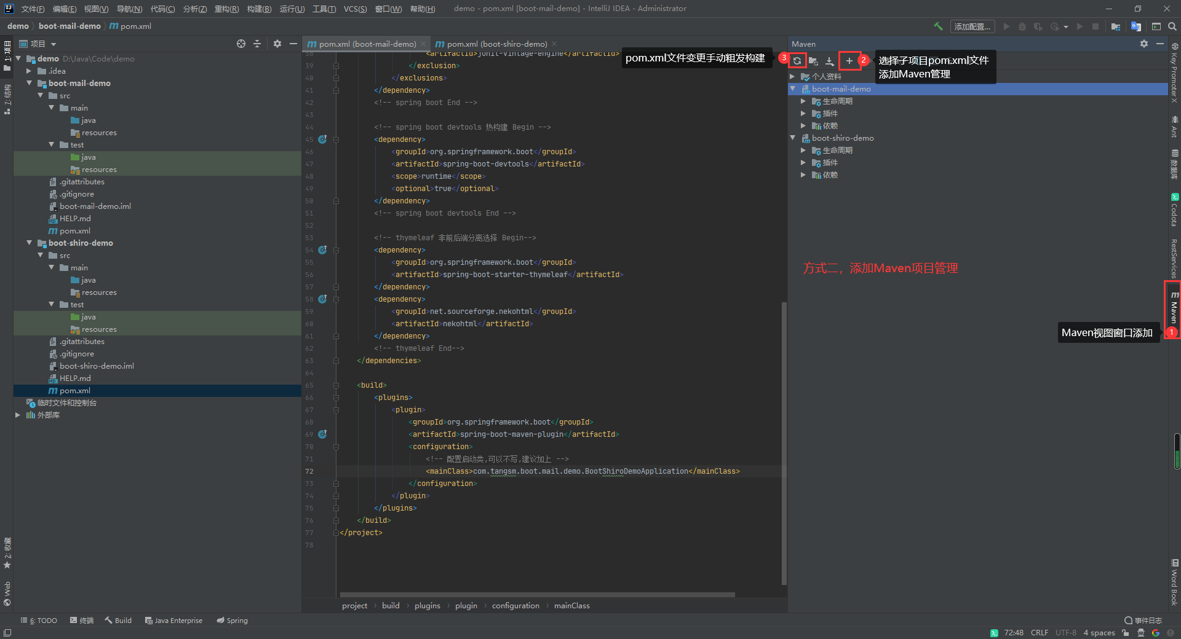Select HELP.md under boot-shiro-demo in Project tree

75,378
